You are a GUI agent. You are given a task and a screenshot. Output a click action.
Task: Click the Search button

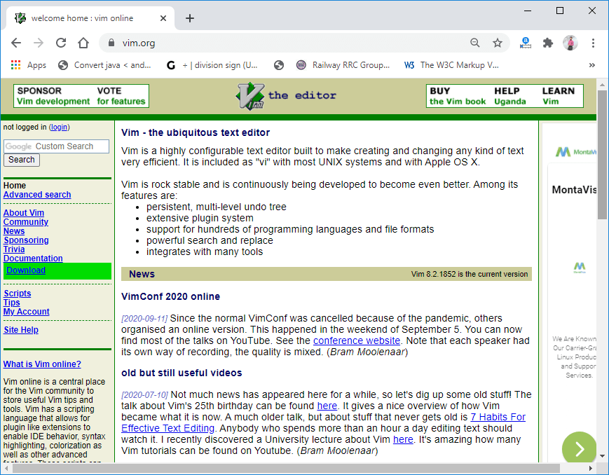coord(22,160)
